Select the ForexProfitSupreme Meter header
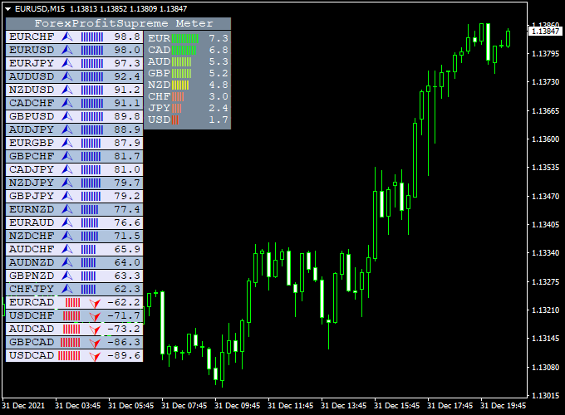565x415 pixels. pyautogui.click(x=118, y=24)
